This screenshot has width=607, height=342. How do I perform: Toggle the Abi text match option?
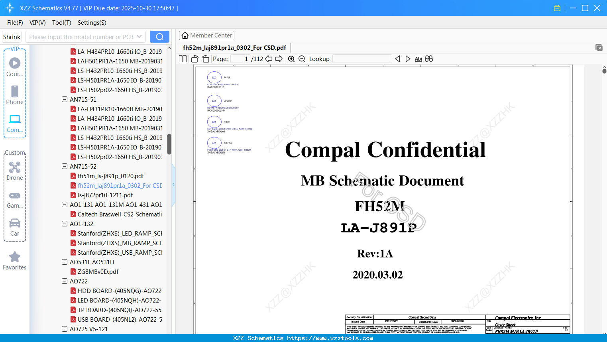coord(418,59)
